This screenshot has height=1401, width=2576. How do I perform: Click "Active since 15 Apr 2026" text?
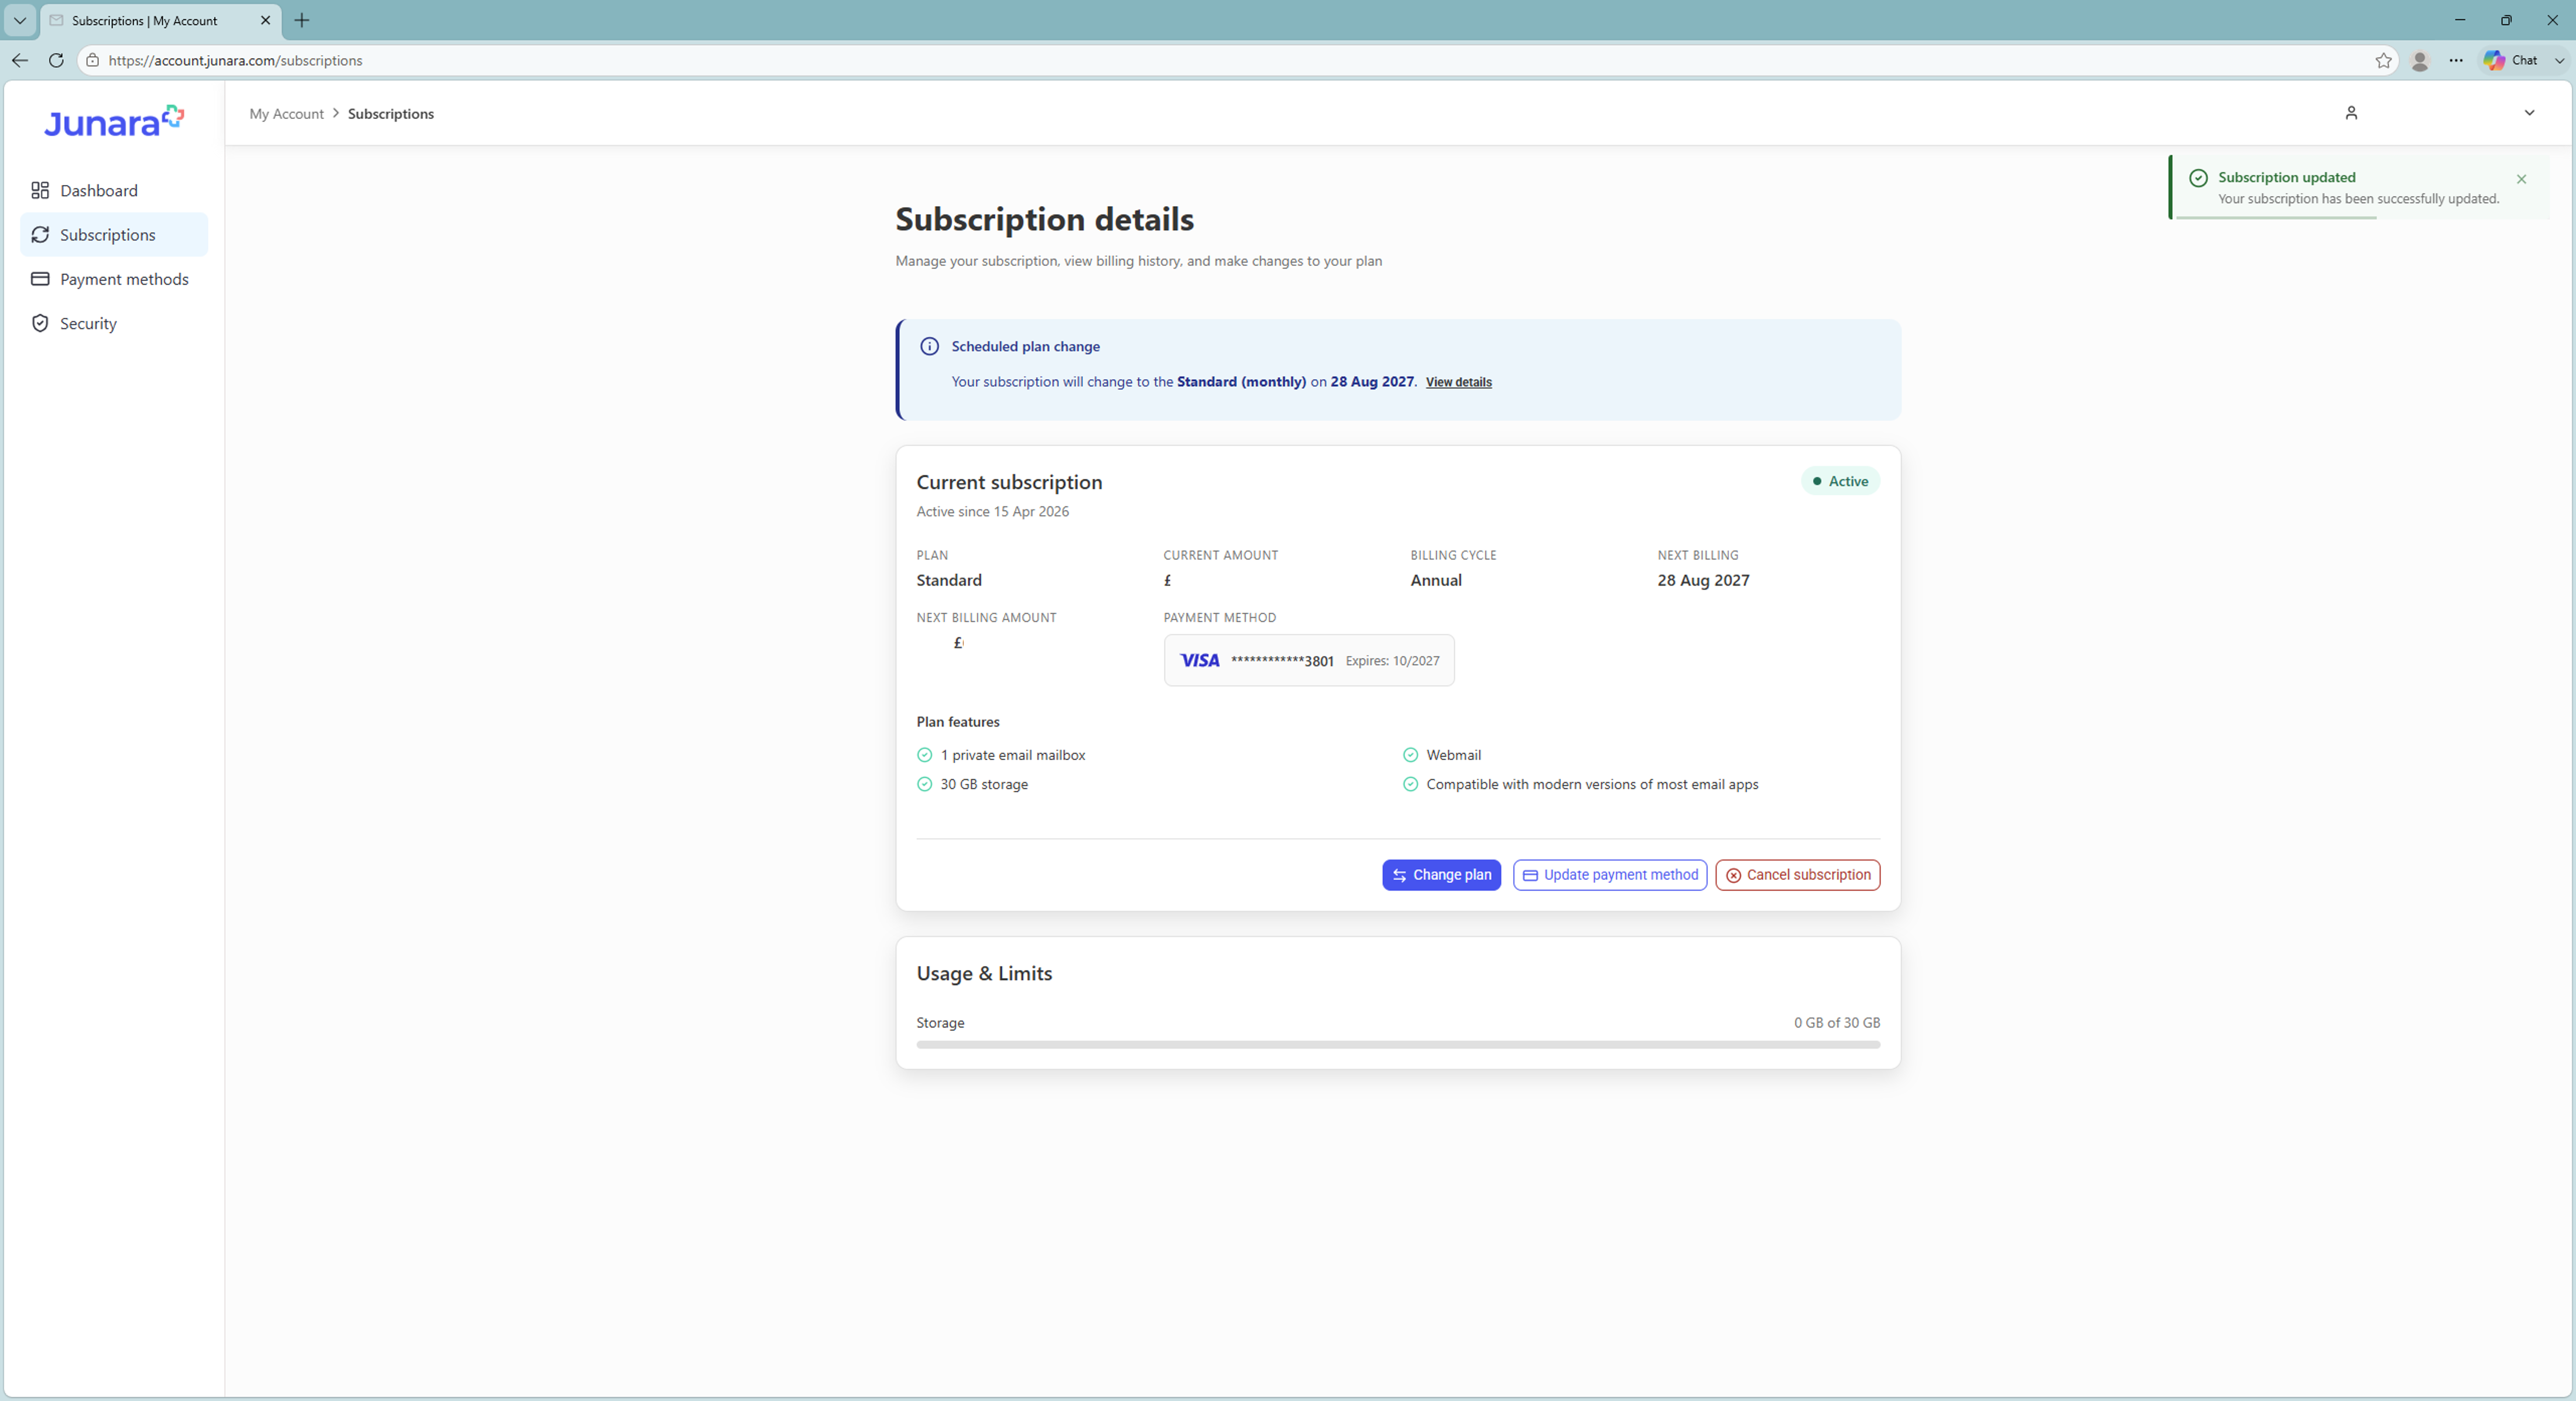pyautogui.click(x=992, y=511)
